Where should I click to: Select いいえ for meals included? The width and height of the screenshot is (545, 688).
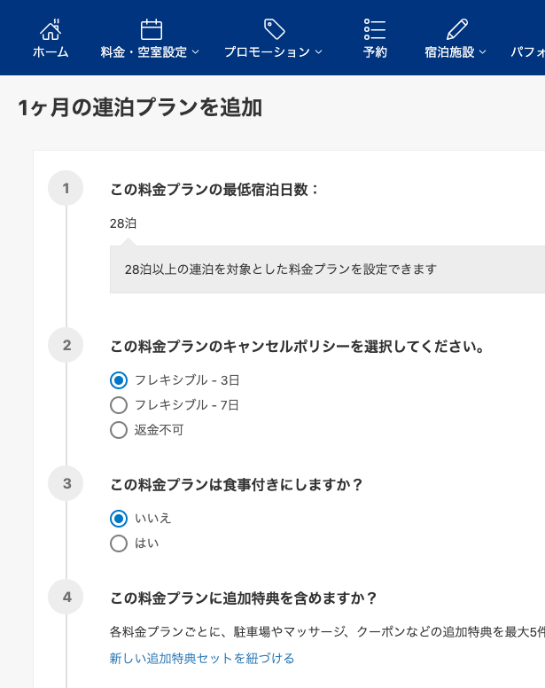119,518
